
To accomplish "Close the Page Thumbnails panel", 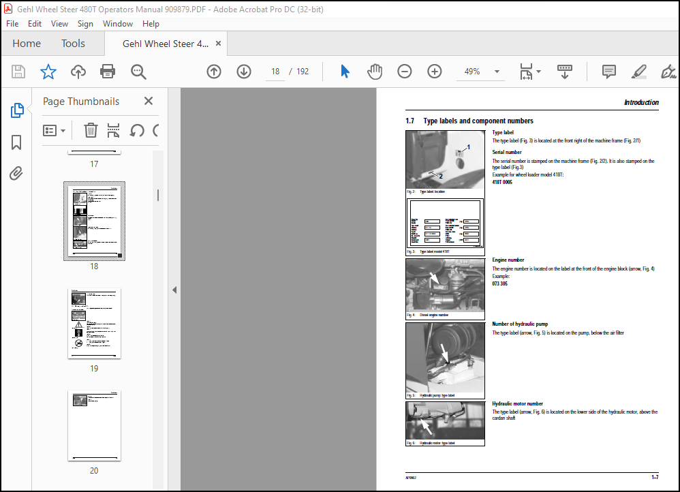I will (x=149, y=101).
